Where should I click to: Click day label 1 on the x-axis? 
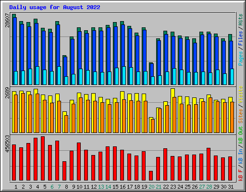pos(16,187)
